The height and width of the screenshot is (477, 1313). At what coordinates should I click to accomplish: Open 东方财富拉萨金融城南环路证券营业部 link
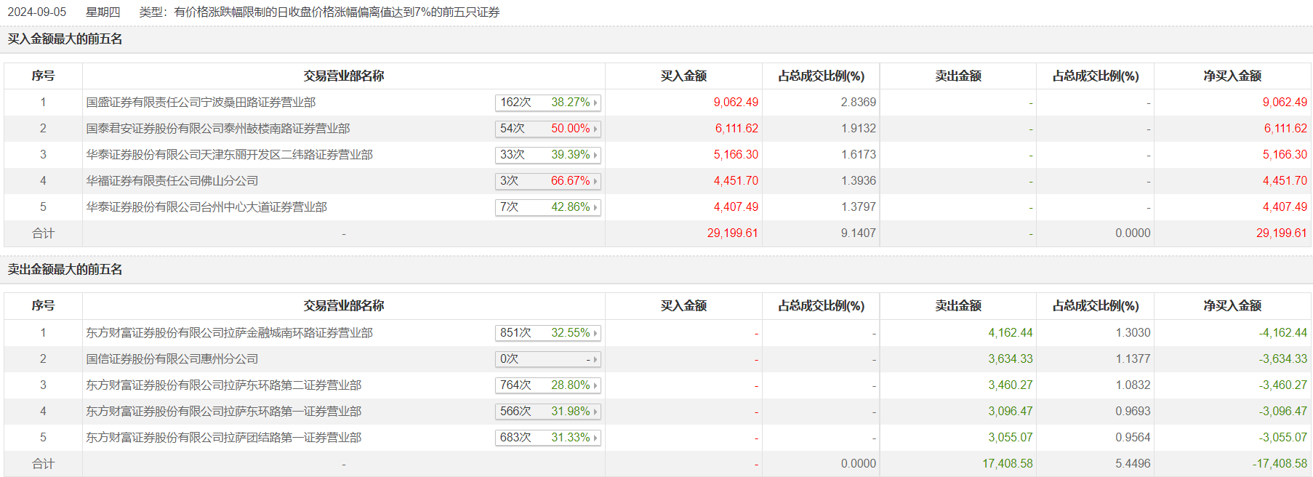[229, 333]
